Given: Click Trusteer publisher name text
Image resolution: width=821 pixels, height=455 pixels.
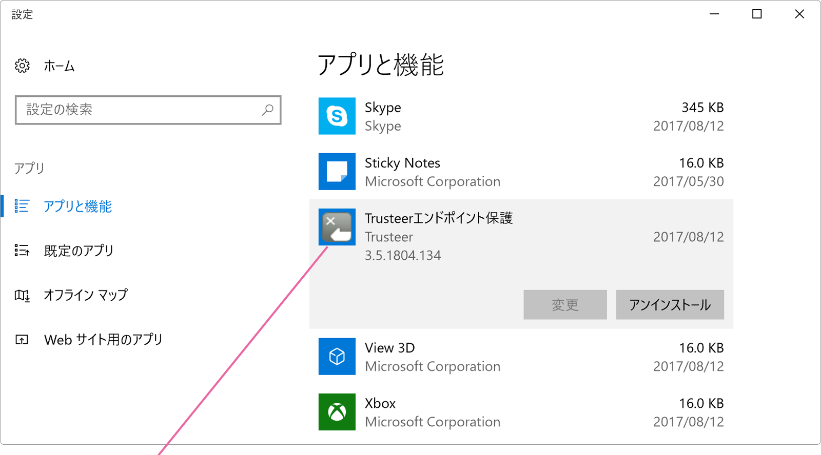Looking at the screenshot, I should (389, 237).
